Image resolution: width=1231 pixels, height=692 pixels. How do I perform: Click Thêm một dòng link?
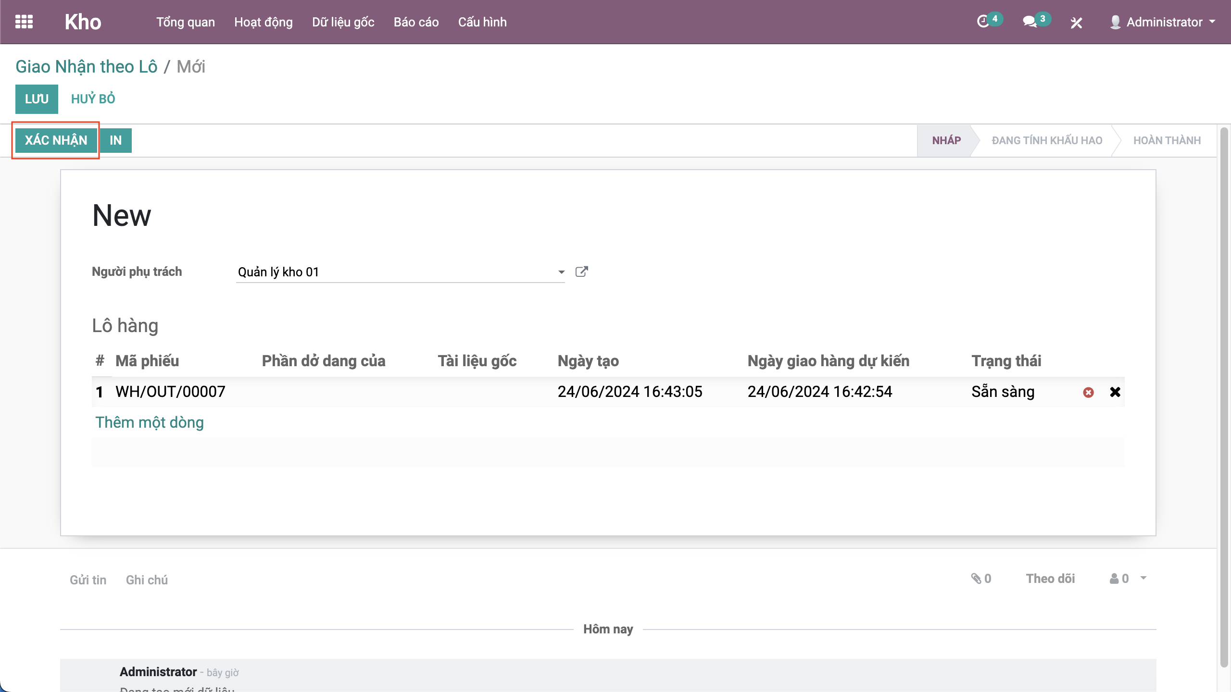(150, 422)
